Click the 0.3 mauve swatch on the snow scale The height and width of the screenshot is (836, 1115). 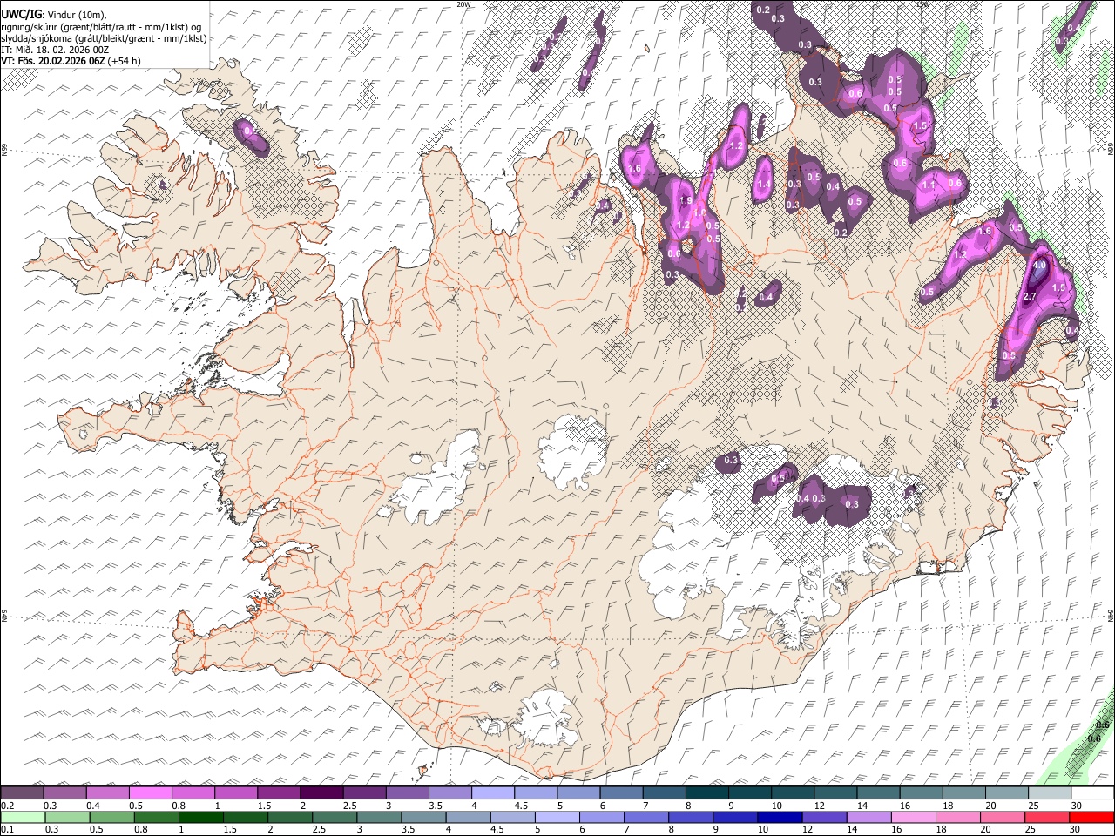coord(64,793)
